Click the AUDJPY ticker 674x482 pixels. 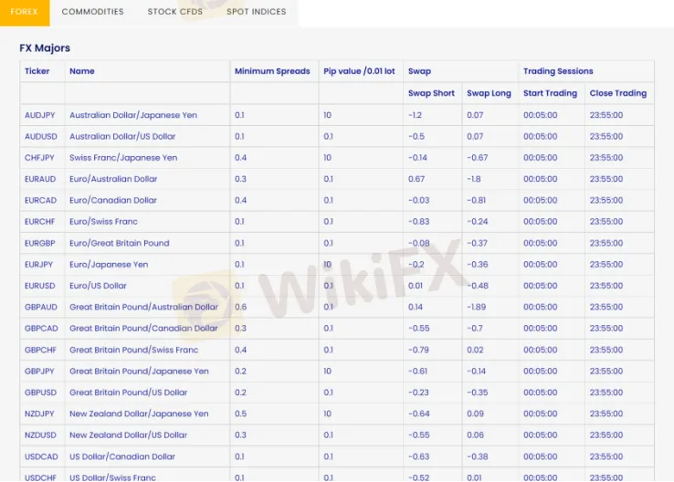pyautogui.click(x=39, y=115)
